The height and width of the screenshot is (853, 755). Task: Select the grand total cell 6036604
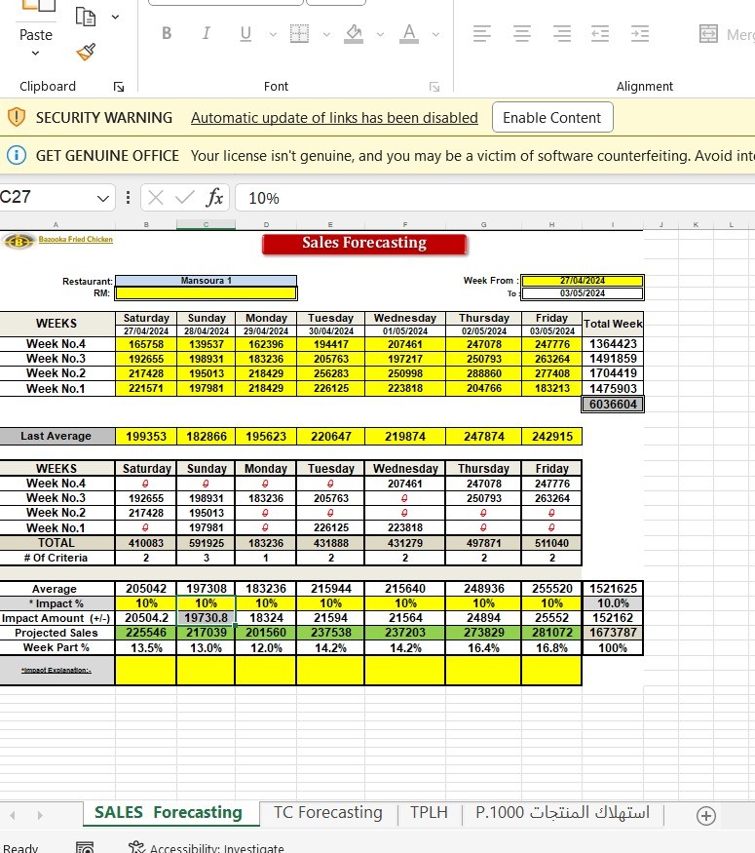tap(613, 405)
